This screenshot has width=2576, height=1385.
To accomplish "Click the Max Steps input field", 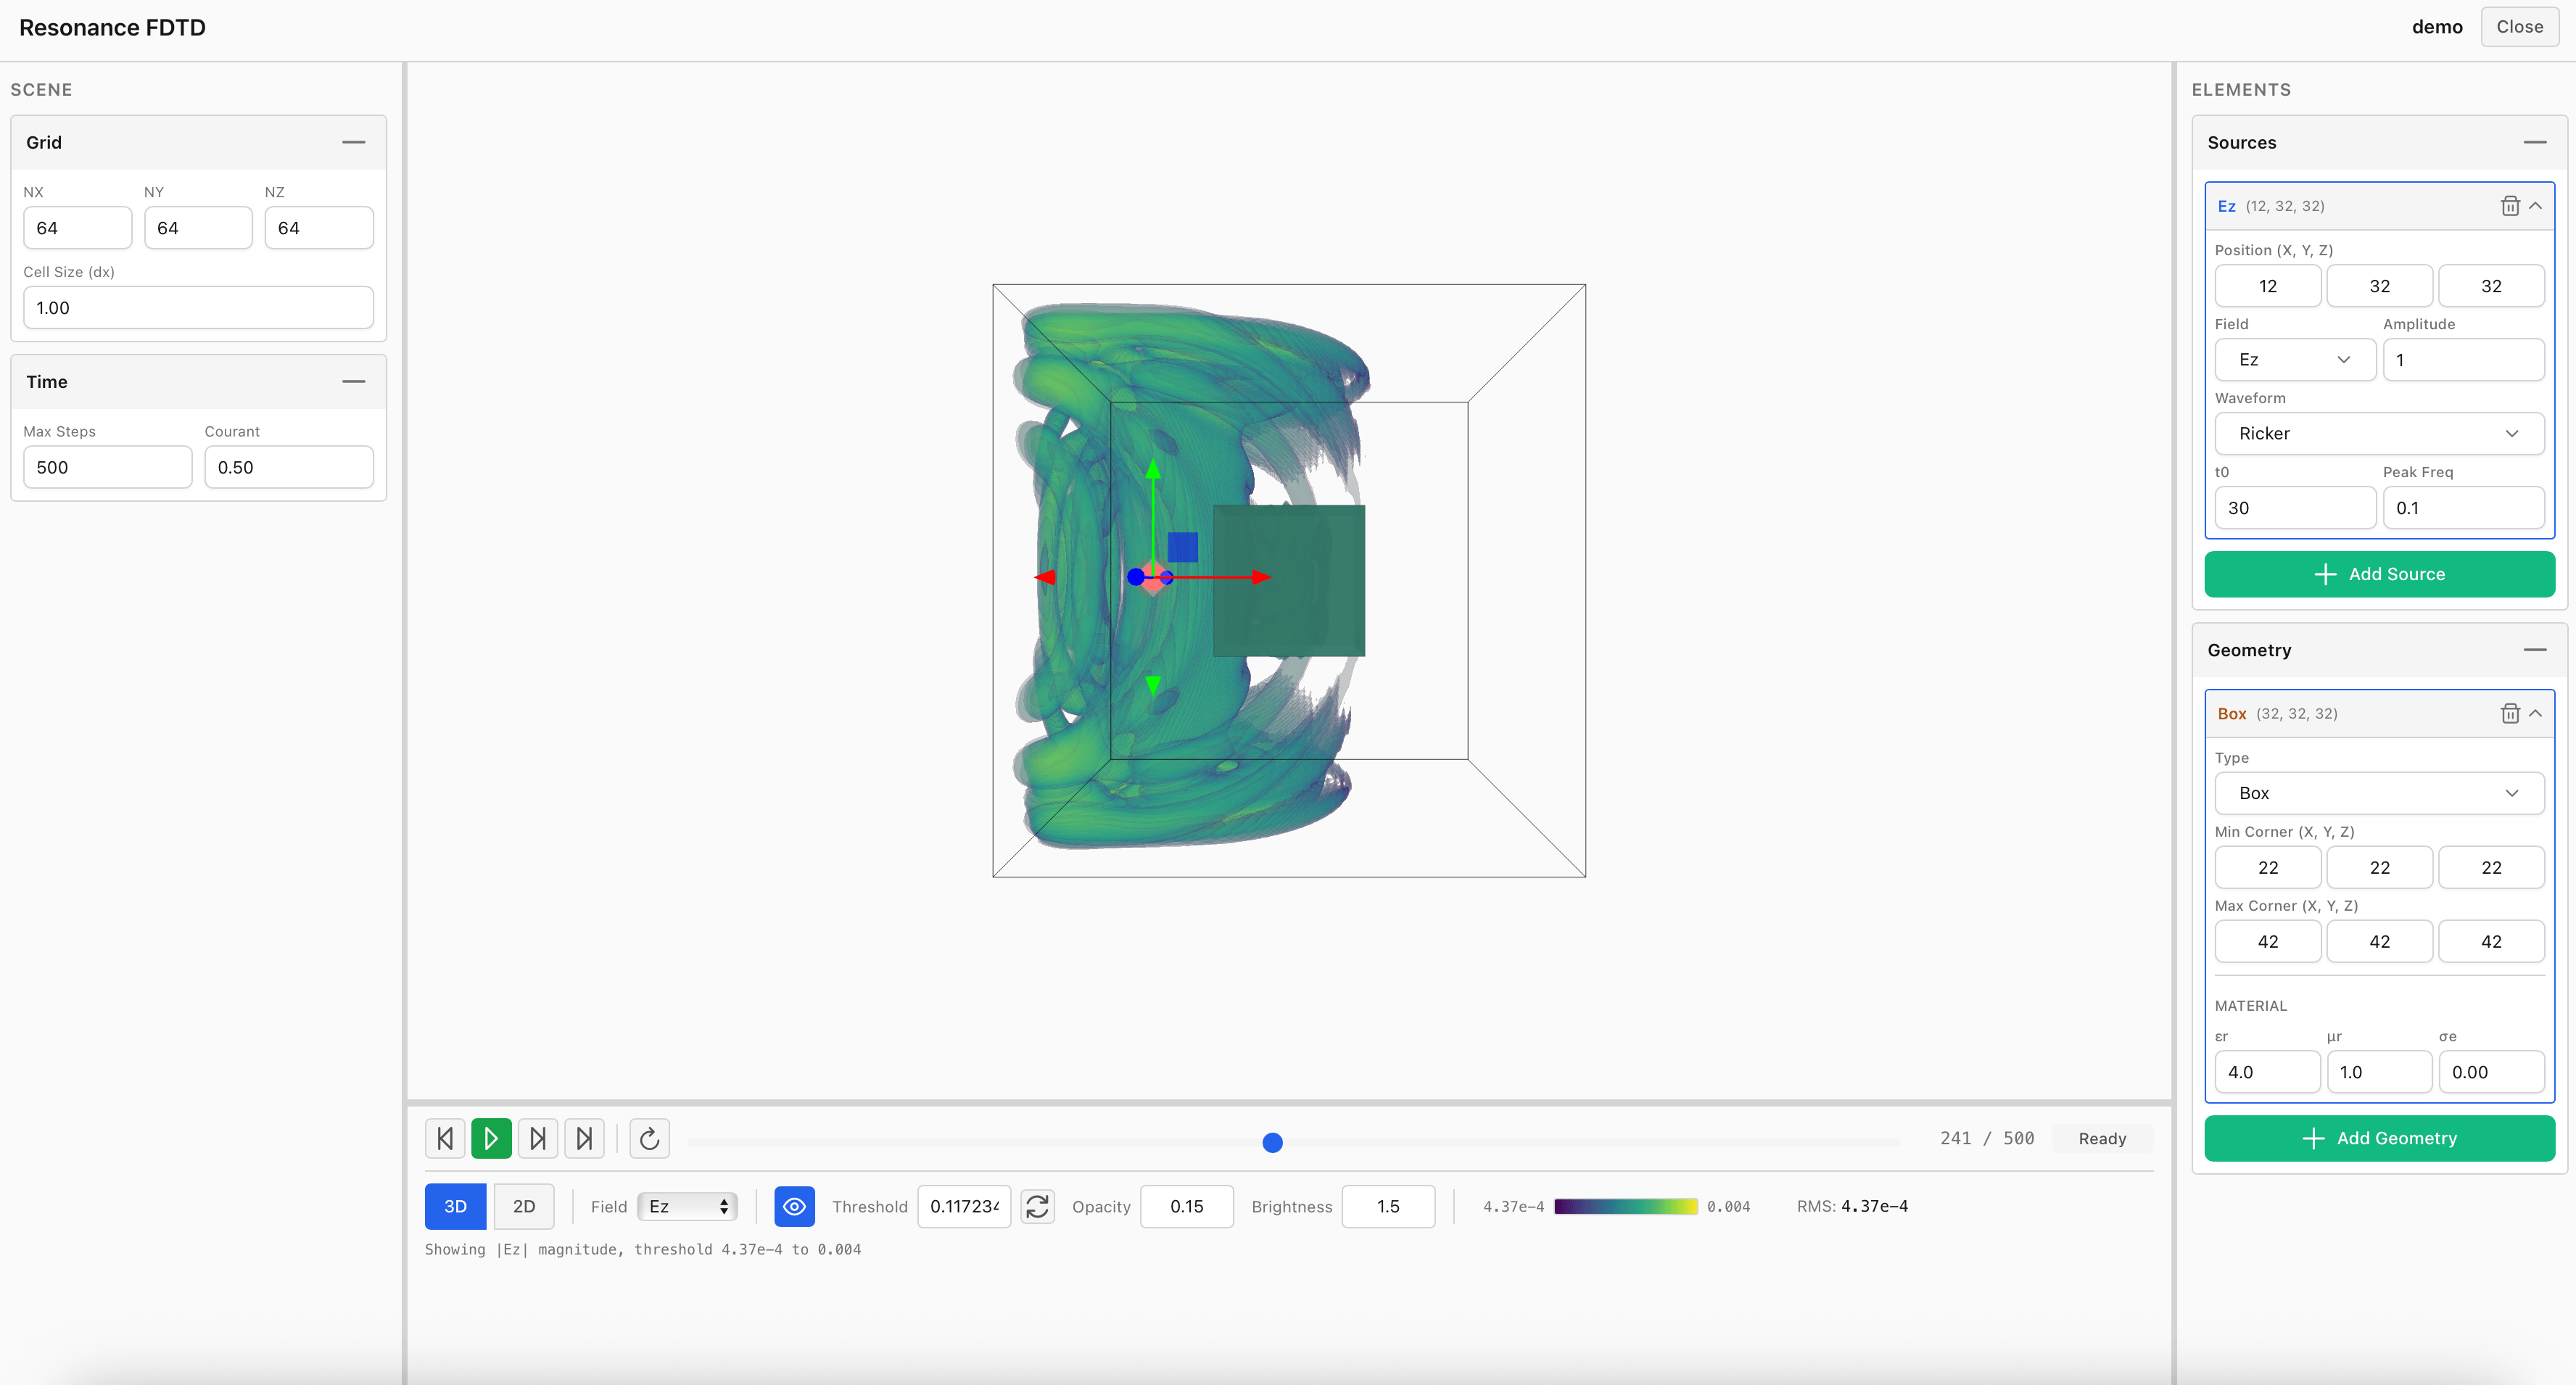I will pyautogui.click(x=107, y=467).
